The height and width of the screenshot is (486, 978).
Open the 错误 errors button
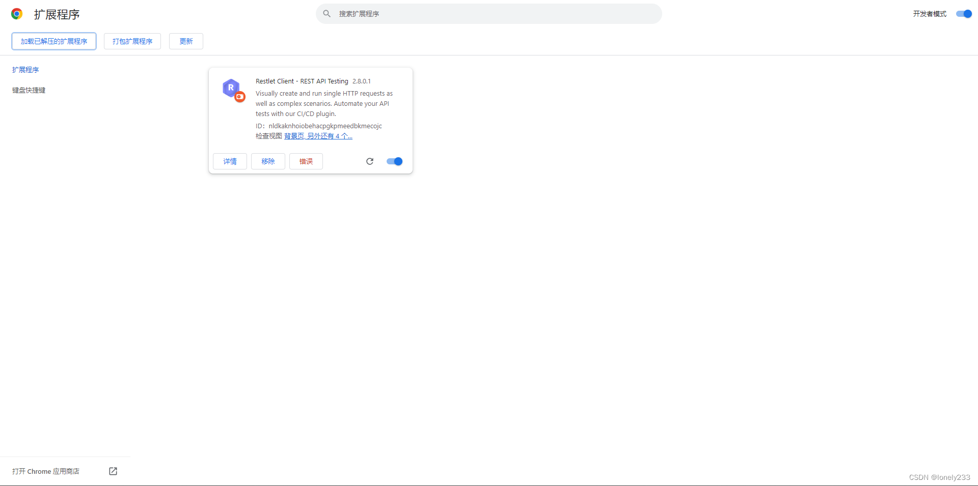coord(306,161)
